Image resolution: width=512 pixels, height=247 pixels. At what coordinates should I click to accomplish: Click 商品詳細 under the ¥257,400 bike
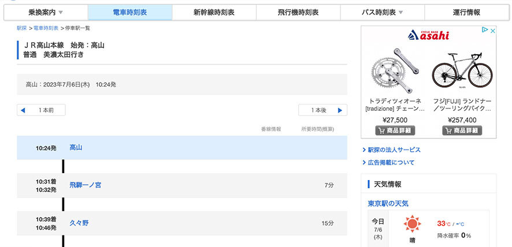(x=462, y=130)
